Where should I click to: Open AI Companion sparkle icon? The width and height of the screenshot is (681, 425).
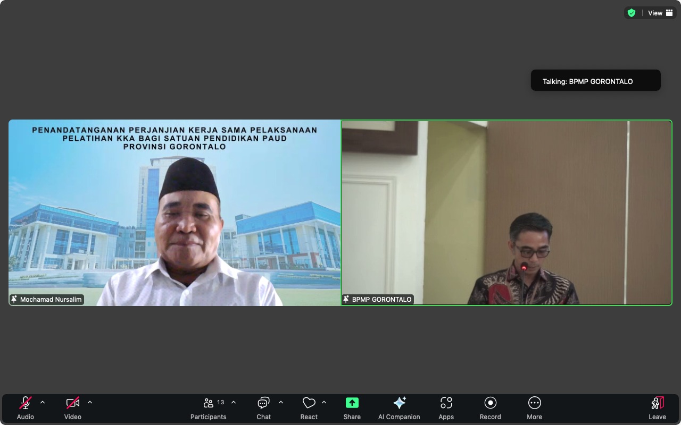click(x=399, y=403)
